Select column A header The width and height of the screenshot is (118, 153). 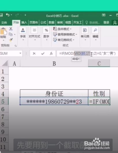point(14,64)
